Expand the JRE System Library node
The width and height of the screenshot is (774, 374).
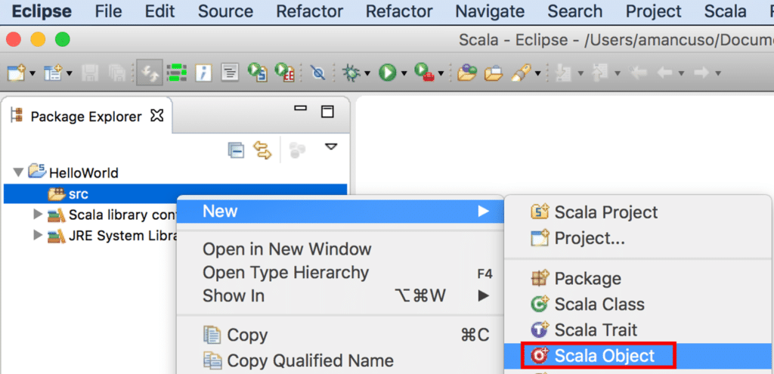click(38, 235)
